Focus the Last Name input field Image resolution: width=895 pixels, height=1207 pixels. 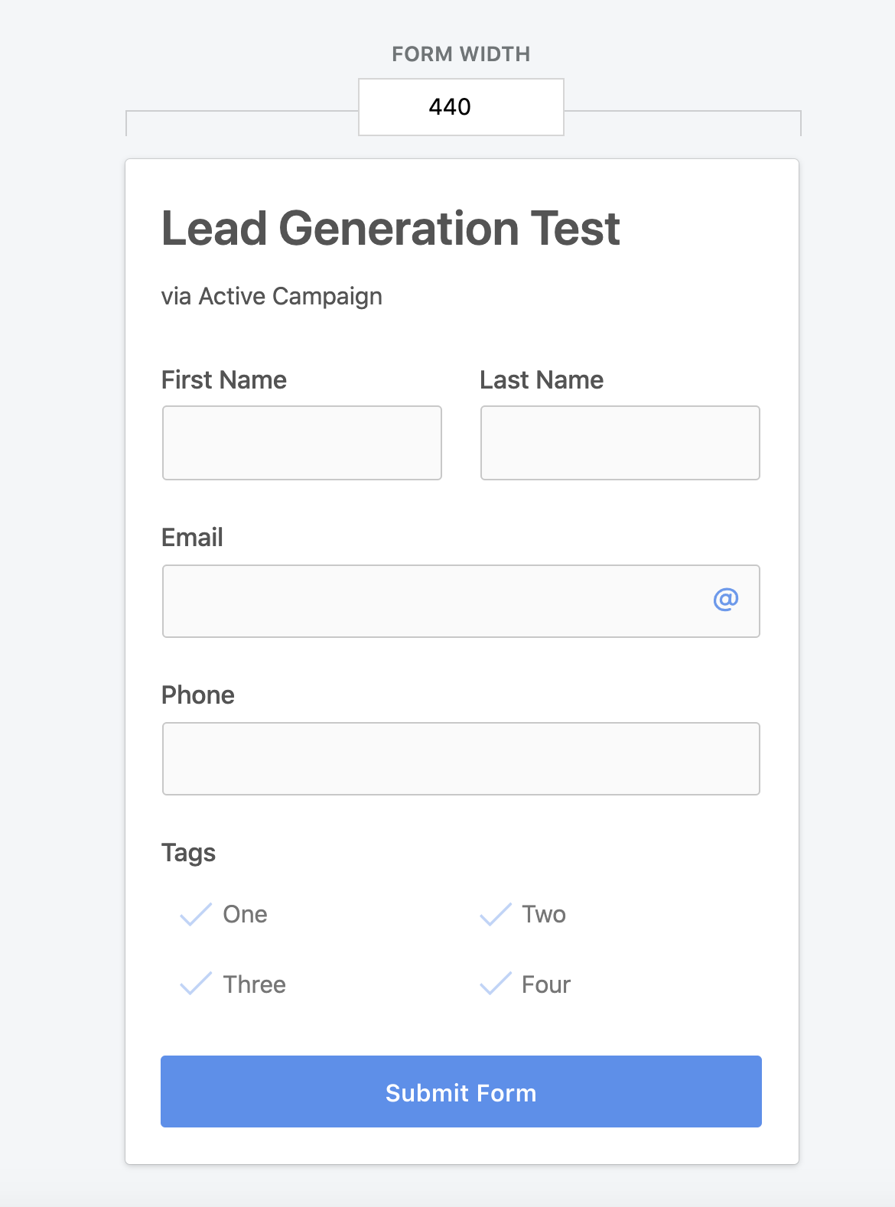(x=620, y=443)
